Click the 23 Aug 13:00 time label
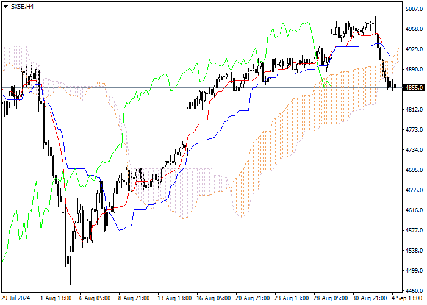 pos(292,298)
